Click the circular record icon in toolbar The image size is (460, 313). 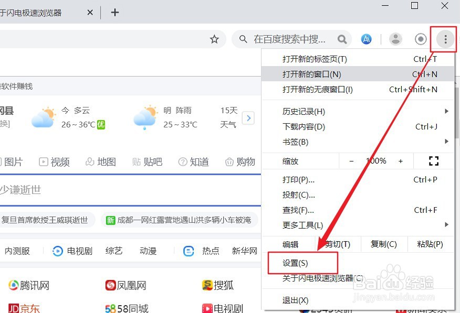pos(421,39)
